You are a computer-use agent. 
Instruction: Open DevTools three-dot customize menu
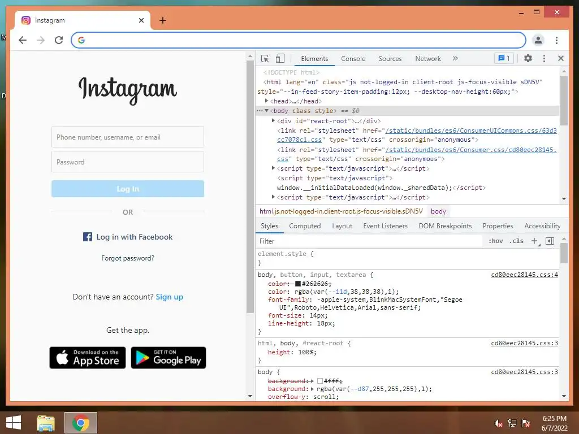[x=544, y=58]
